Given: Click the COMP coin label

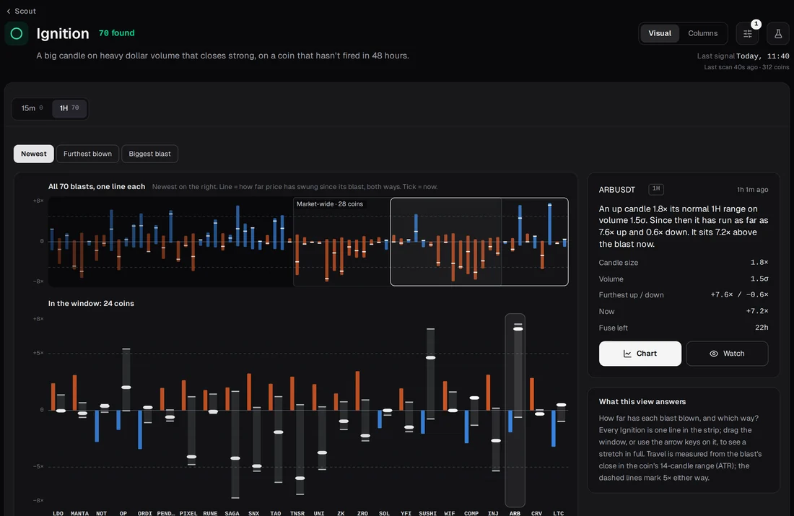Looking at the screenshot, I should pyautogui.click(x=471, y=513).
